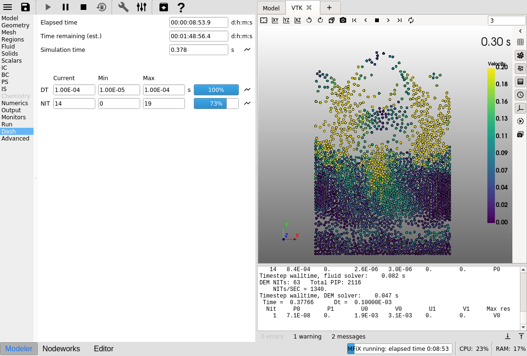Jump to the last VTK frame
The width and height of the screenshot is (527, 356).
pos(400,20)
